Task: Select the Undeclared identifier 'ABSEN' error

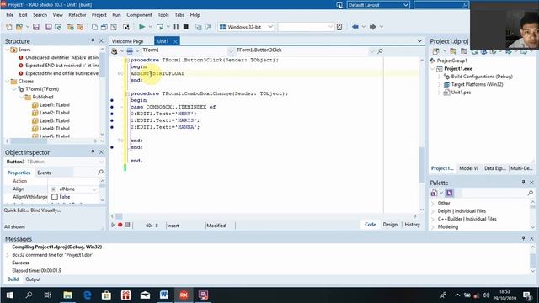Action: pyautogui.click(x=62, y=57)
